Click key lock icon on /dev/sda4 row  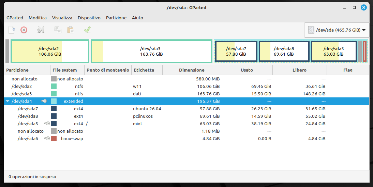[44, 101]
